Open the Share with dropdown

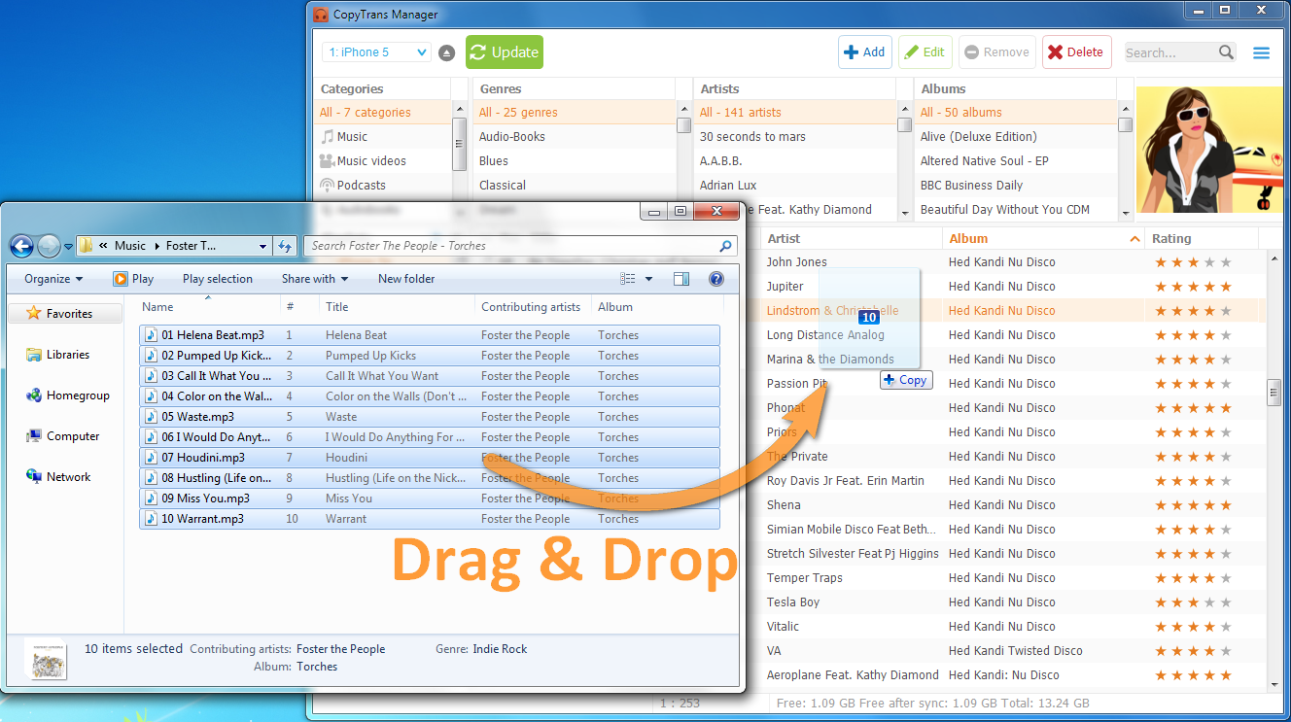point(314,279)
